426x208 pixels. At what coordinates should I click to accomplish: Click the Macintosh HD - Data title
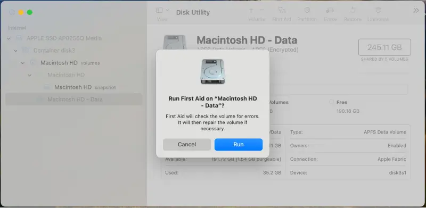click(247, 40)
